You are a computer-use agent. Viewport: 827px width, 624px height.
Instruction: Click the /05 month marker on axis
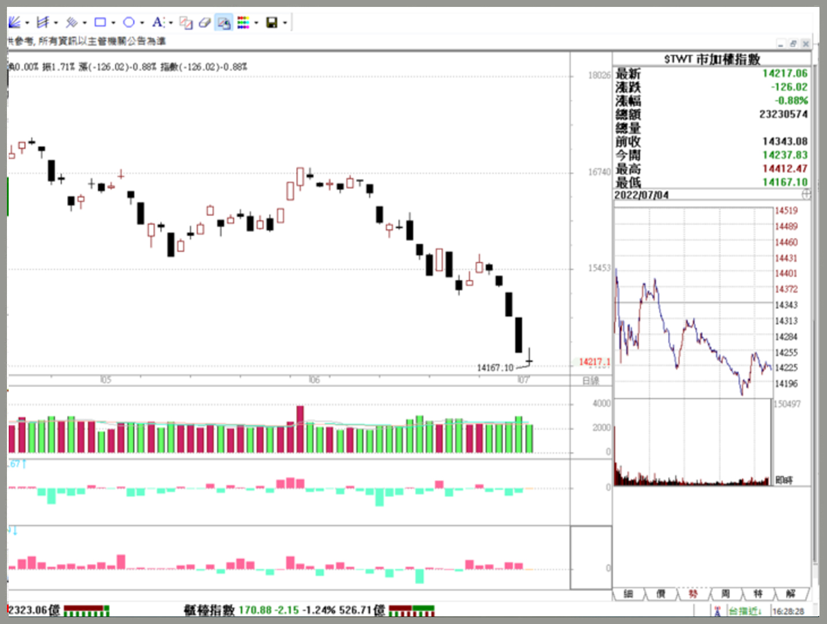pyautogui.click(x=105, y=380)
